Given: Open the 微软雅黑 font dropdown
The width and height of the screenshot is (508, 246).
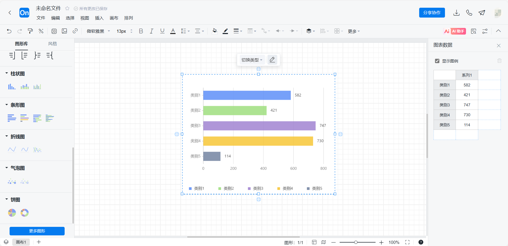Looking at the screenshot, I should pyautogui.click(x=98, y=31).
